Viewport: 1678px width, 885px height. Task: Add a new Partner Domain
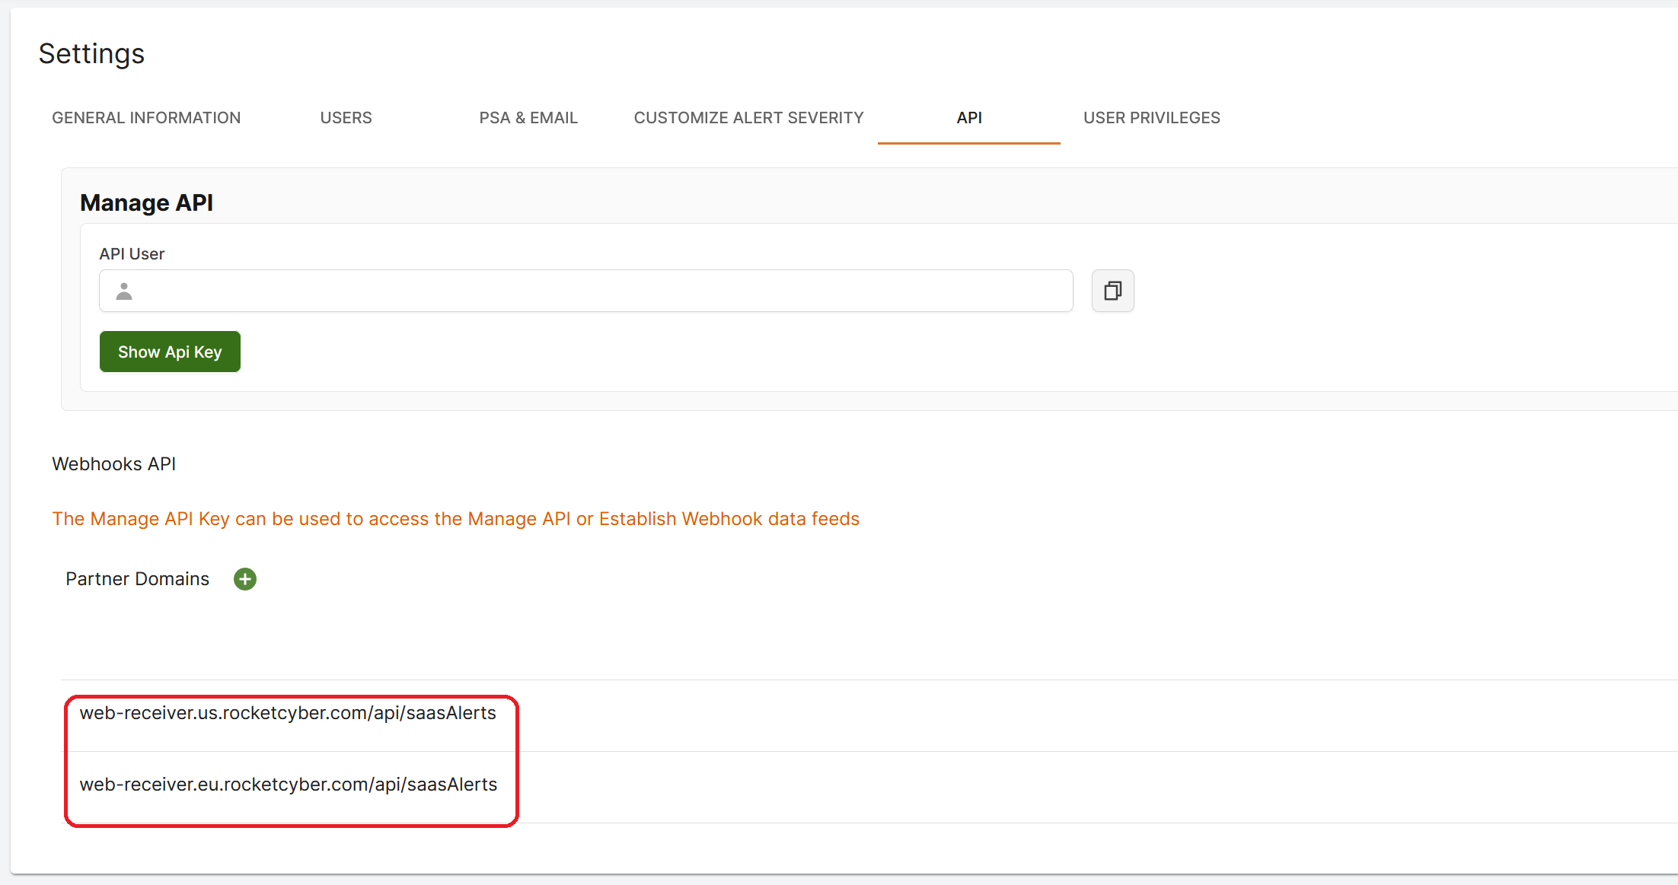(244, 579)
